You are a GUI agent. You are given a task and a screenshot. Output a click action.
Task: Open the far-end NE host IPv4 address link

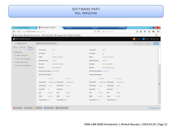pos(106,71)
